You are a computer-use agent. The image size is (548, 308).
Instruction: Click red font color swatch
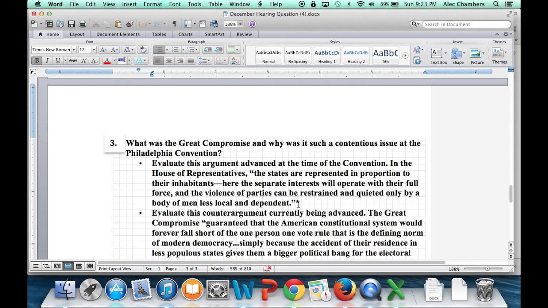[x=107, y=61]
